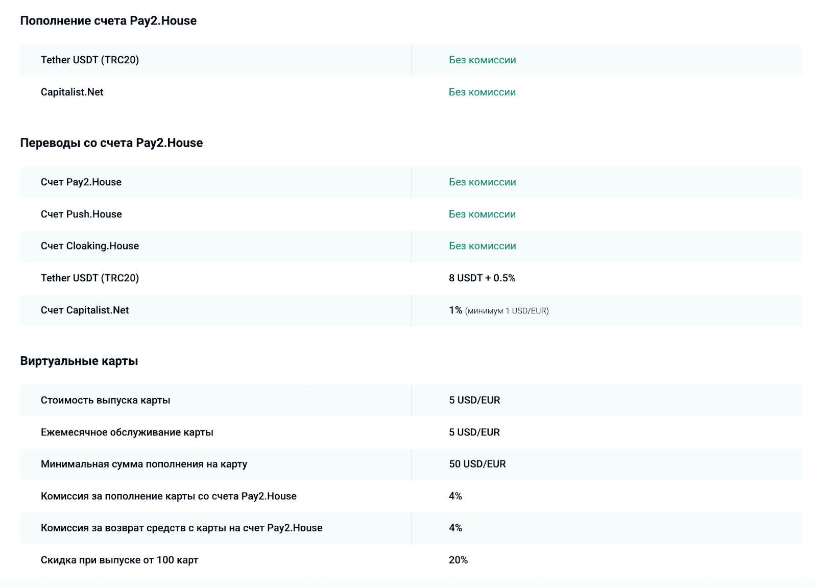The height and width of the screenshot is (587, 817).
Task: Click the 'Ежемесячное обслуживание карты' label
Action: (127, 432)
